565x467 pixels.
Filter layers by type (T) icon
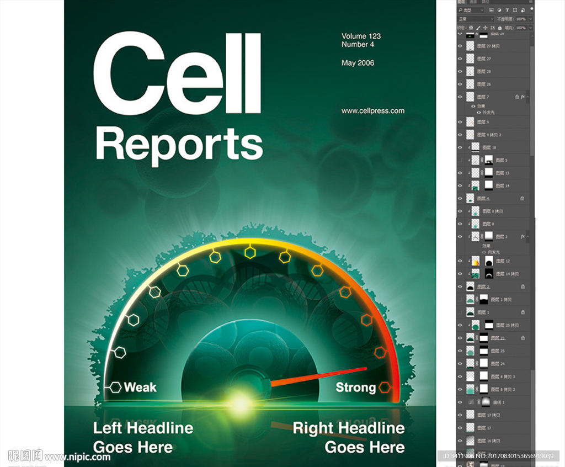[x=507, y=10]
